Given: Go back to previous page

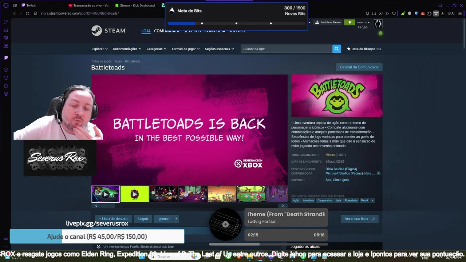Looking at the screenshot, I should pos(15,13).
